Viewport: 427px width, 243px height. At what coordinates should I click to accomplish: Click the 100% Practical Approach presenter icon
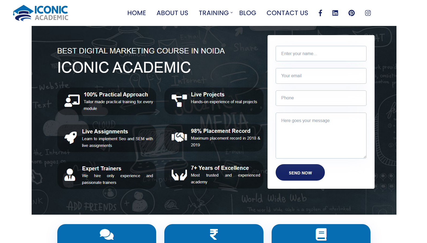pyautogui.click(x=72, y=101)
